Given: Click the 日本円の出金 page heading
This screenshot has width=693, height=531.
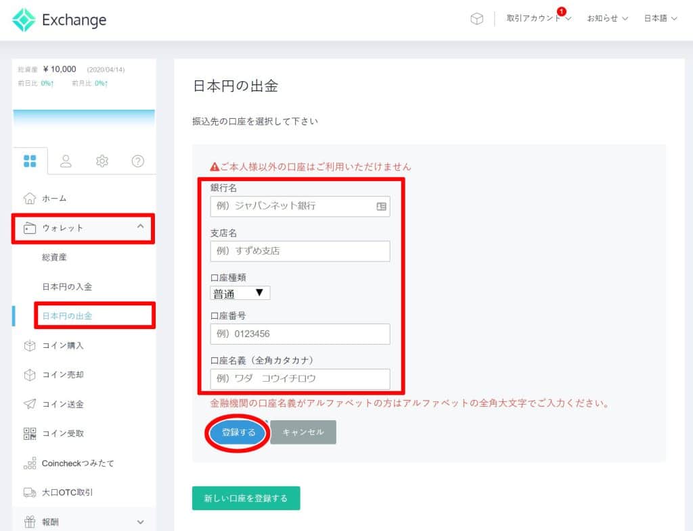Looking at the screenshot, I should click(235, 86).
